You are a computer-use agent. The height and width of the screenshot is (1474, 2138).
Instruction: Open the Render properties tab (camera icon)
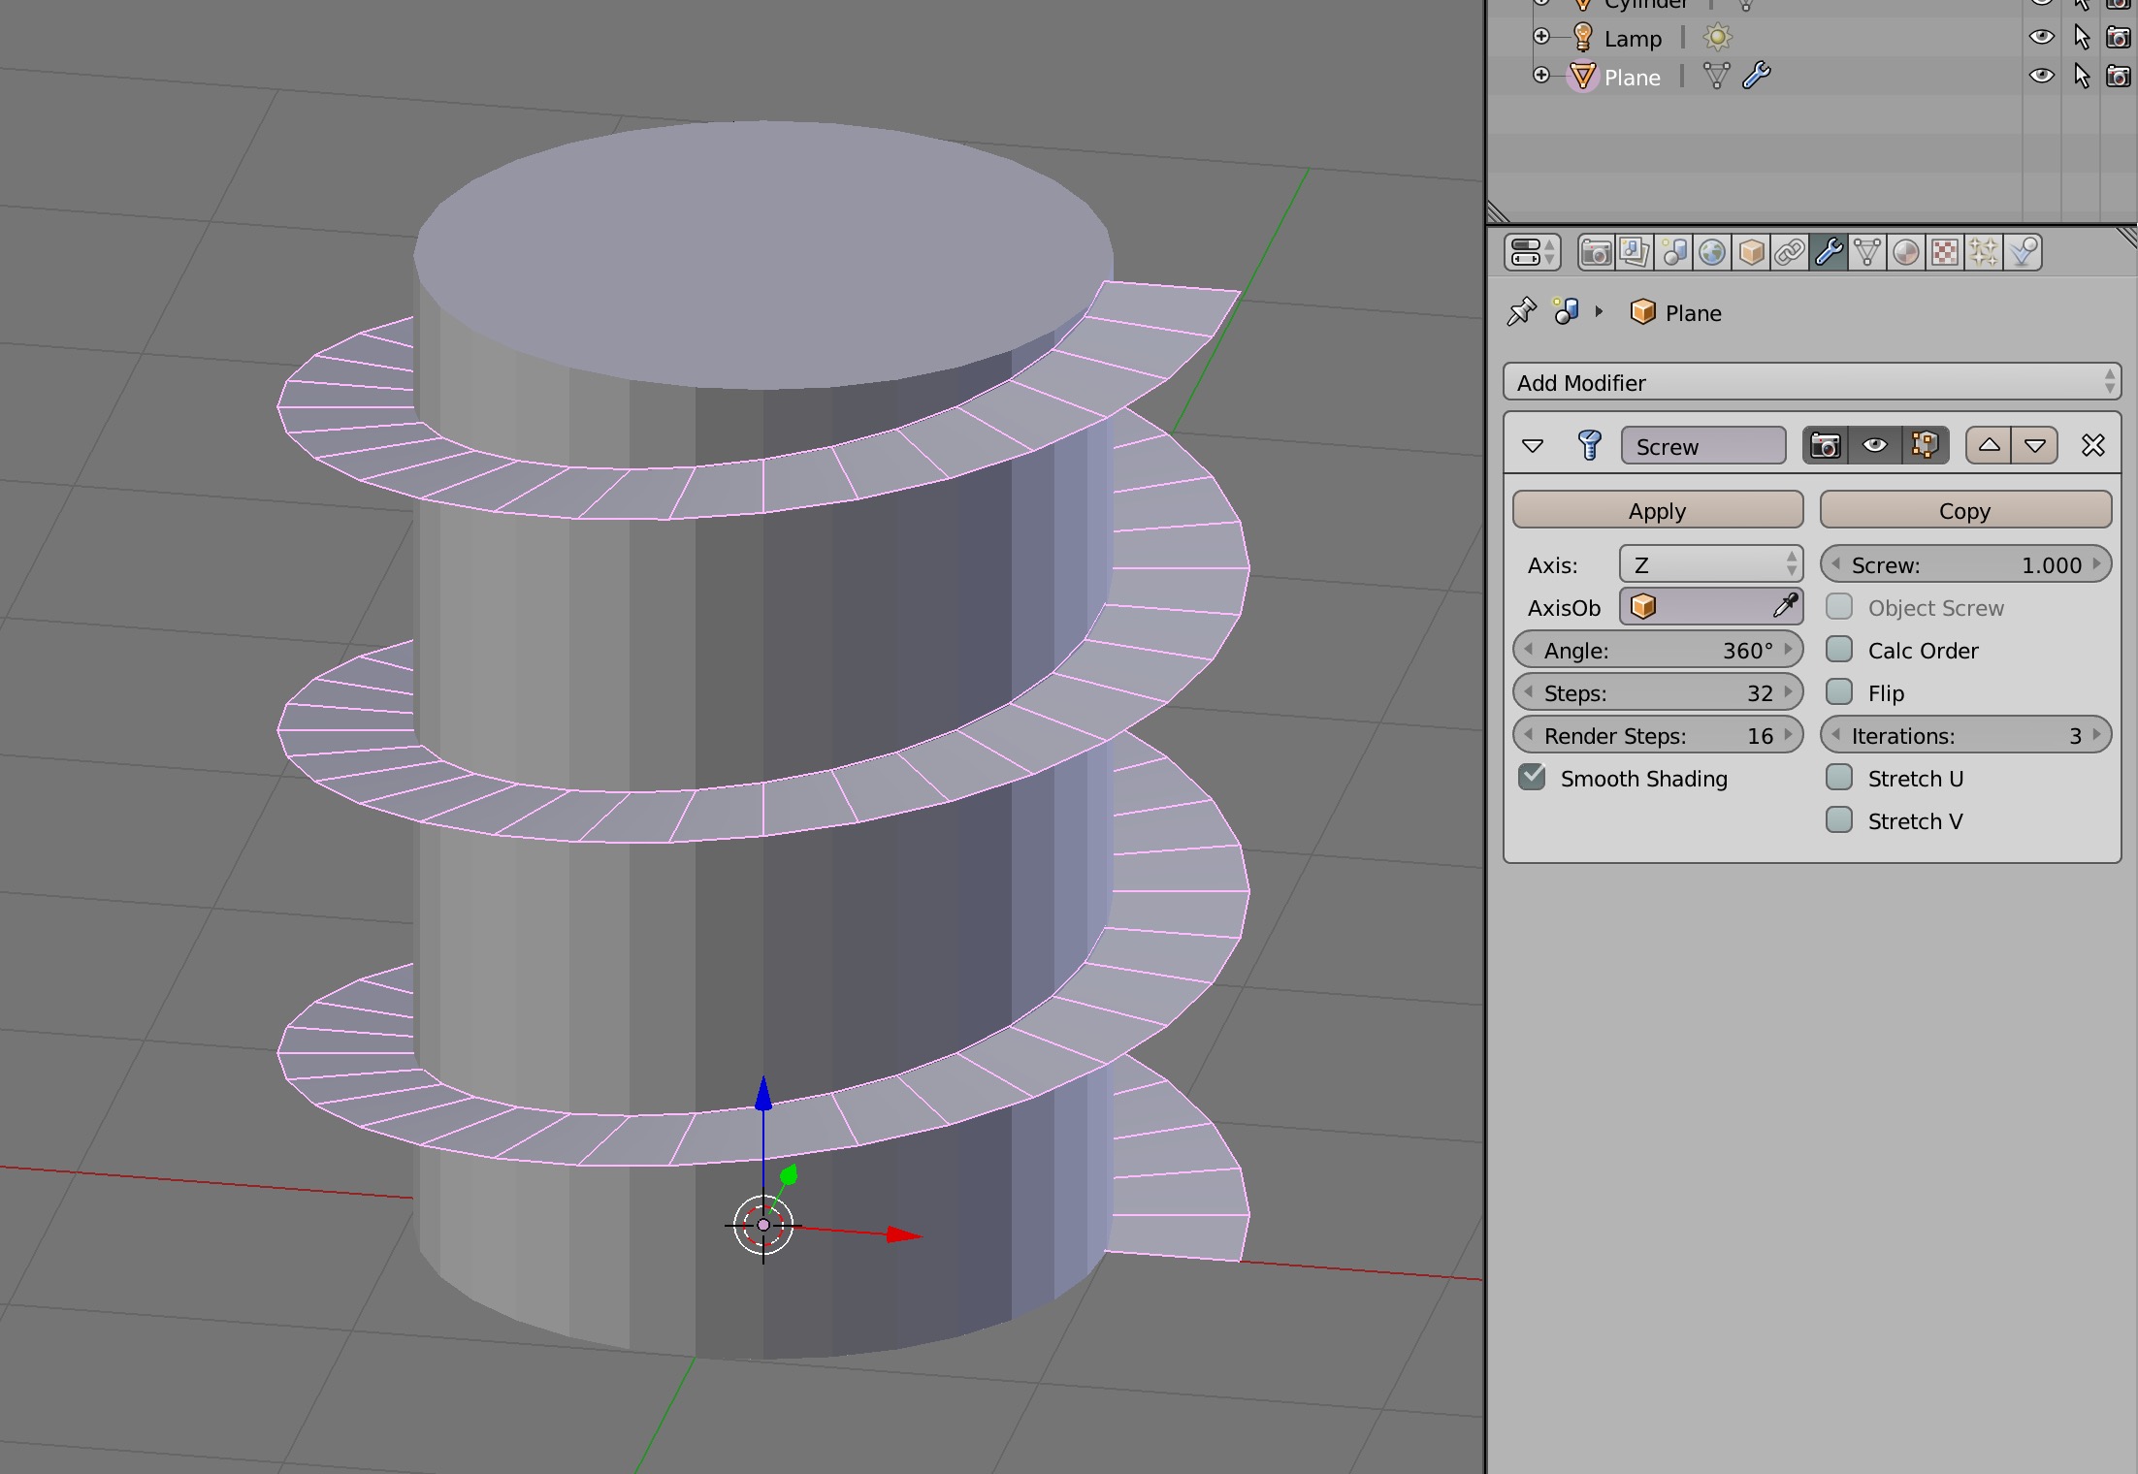(x=1595, y=252)
